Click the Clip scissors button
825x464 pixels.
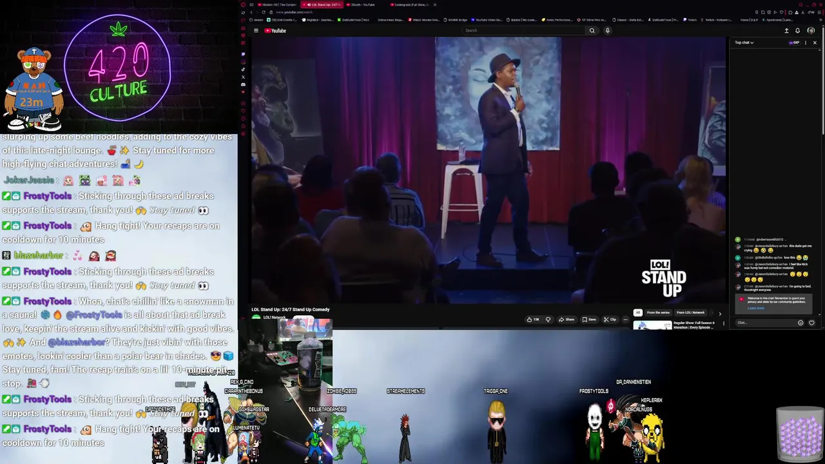610,319
